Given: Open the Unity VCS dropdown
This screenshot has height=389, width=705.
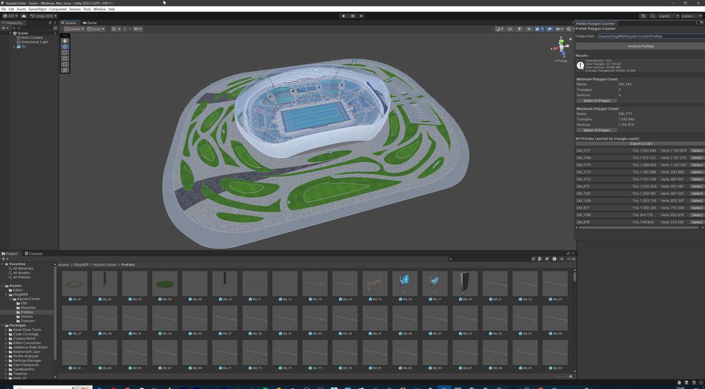Looking at the screenshot, I should click(43, 16).
